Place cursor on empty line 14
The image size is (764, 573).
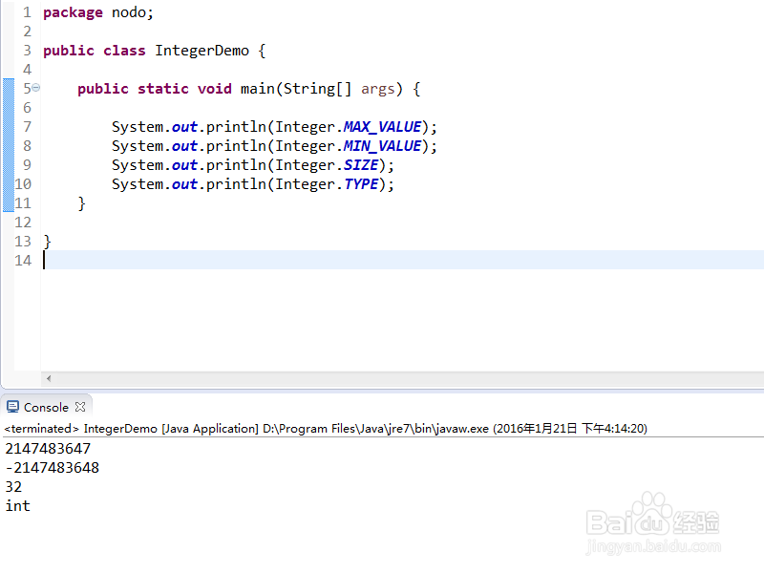click(x=403, y=260)
